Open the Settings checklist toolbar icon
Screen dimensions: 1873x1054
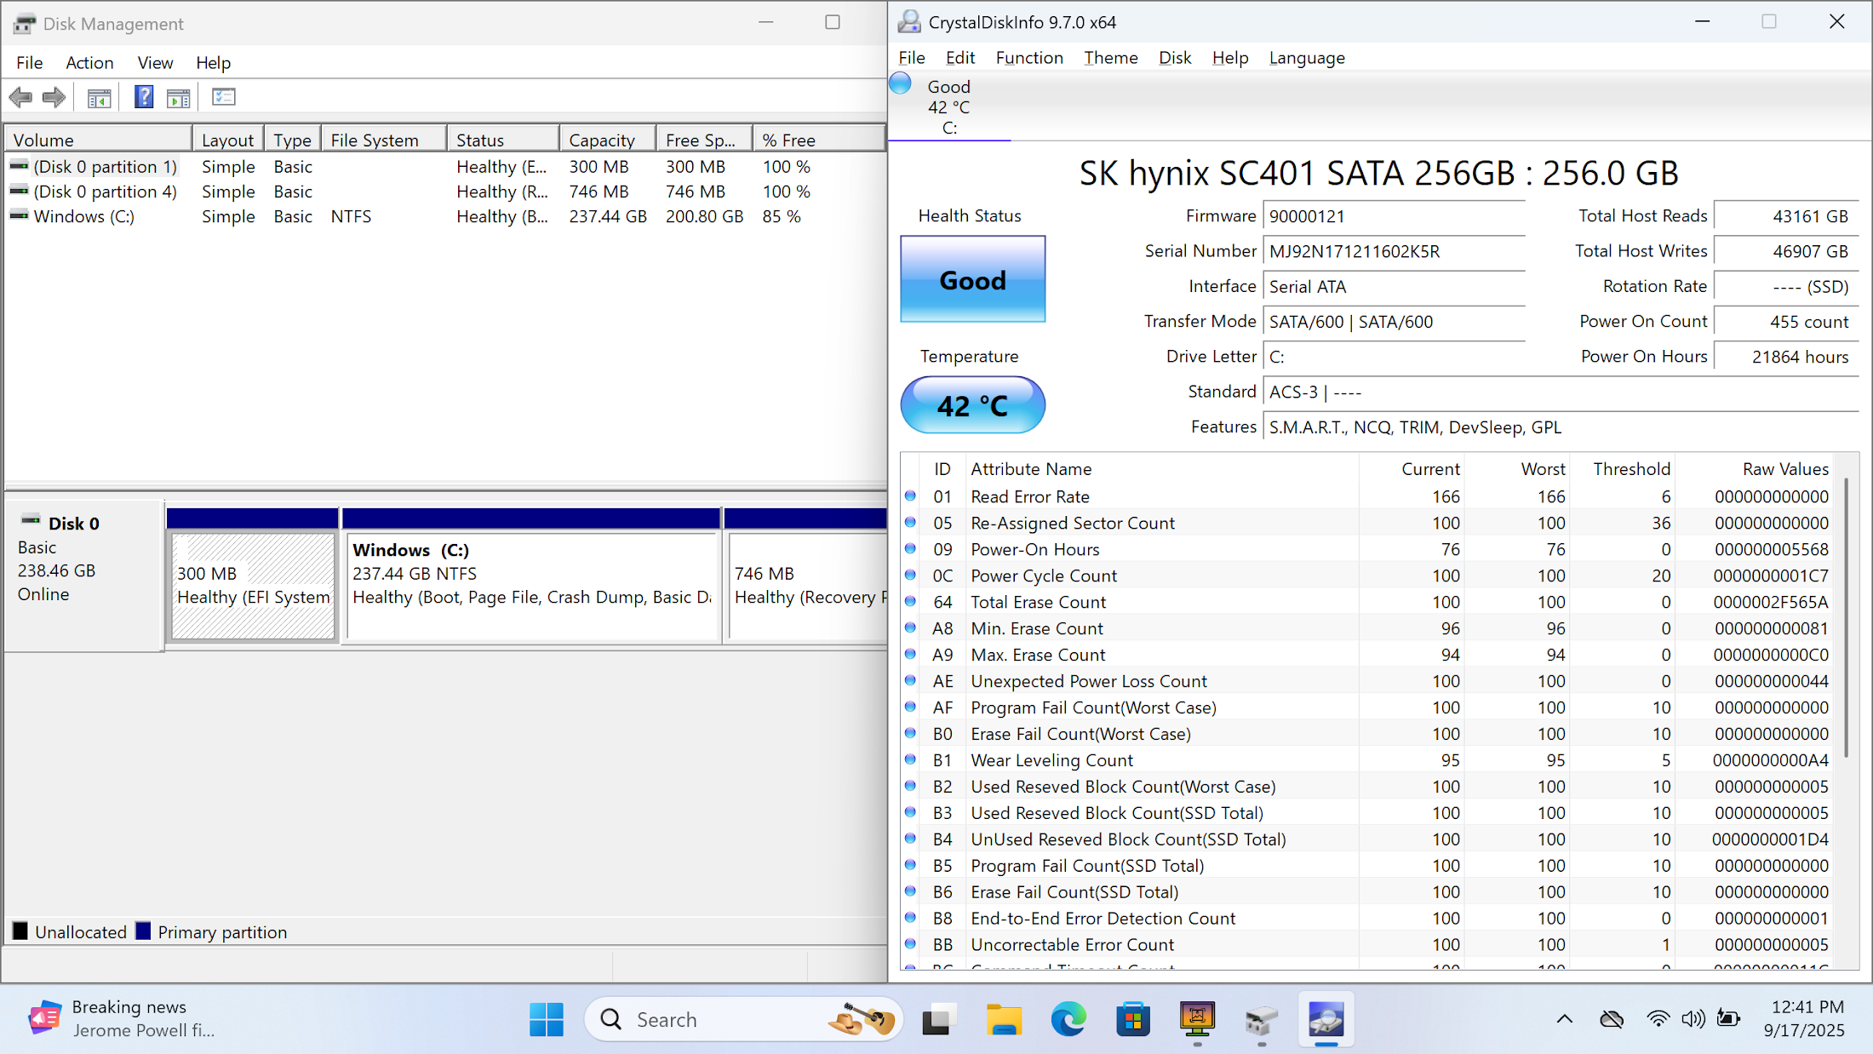(x=224, y=97)
